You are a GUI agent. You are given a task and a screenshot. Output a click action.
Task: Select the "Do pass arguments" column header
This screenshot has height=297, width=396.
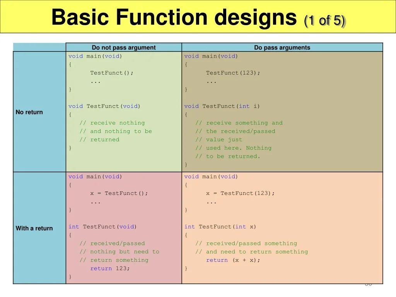(x=282, y=48)
